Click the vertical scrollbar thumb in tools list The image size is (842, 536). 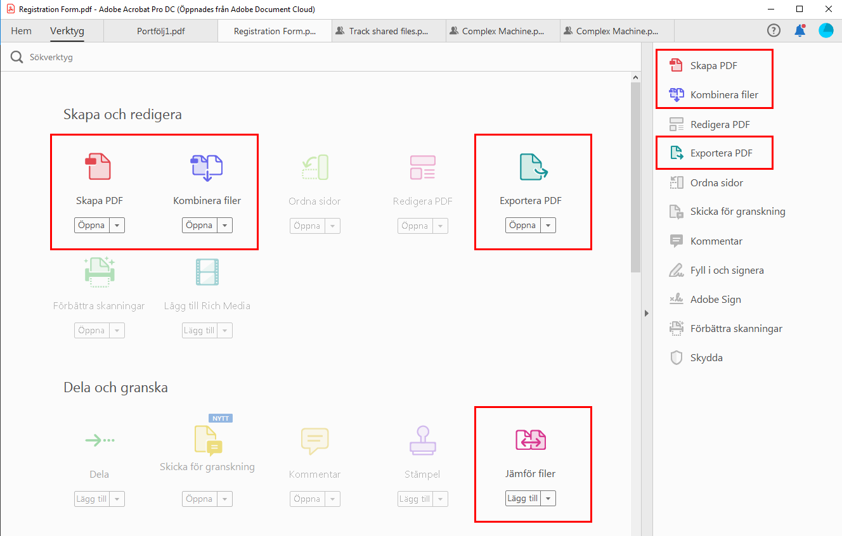tap(635, 177)
